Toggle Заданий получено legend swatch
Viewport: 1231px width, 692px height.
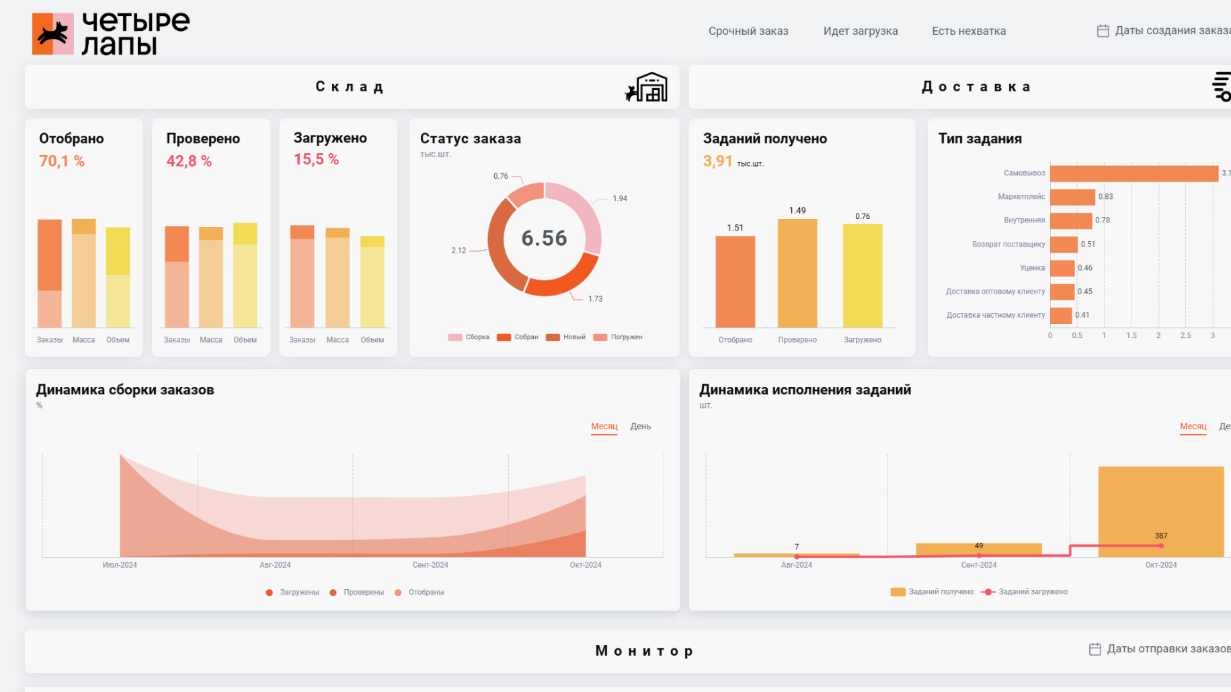tap(898, 592)
